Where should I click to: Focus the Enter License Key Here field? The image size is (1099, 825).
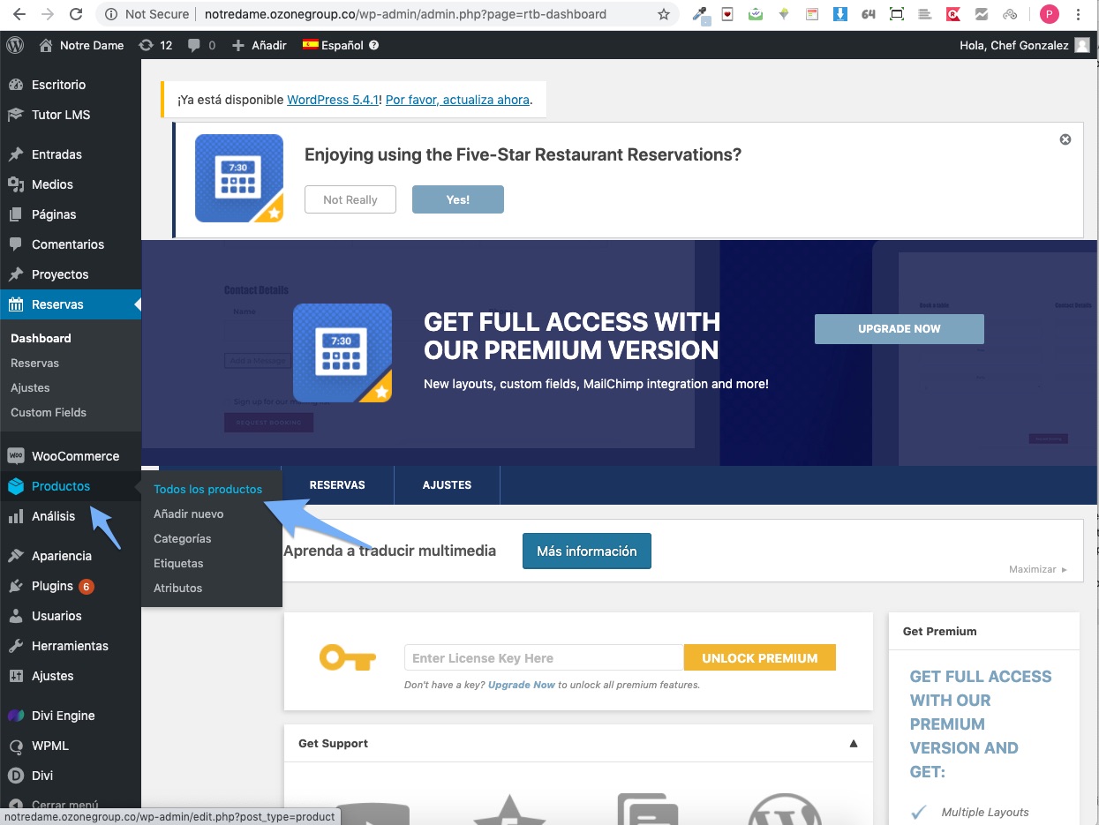(x=544, y=657)
